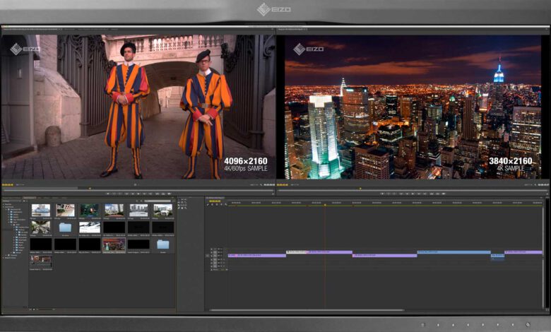
Task: Toggle the bottom audio track header button
Action: [x=213, y=267]
